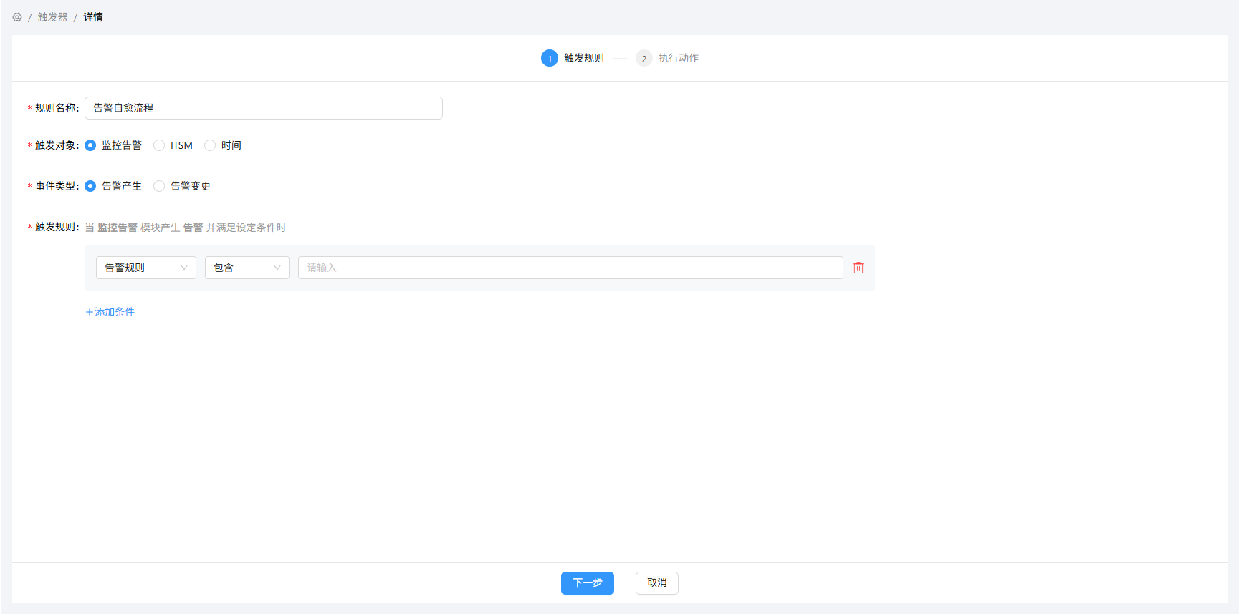Click the 取消 button
Screen dimensions: 1239x614
pyautogui.click(x=656, y=583)
